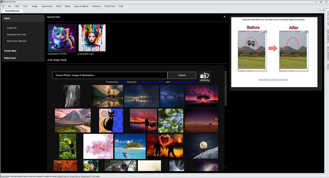Expand the Create New section
Screen dimensions: 329x178
41,51
